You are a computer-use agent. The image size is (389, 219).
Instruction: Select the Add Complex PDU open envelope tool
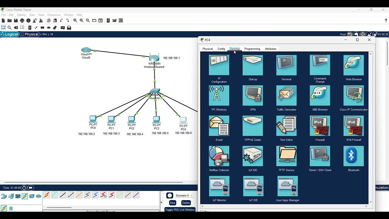tap(69, 28)
